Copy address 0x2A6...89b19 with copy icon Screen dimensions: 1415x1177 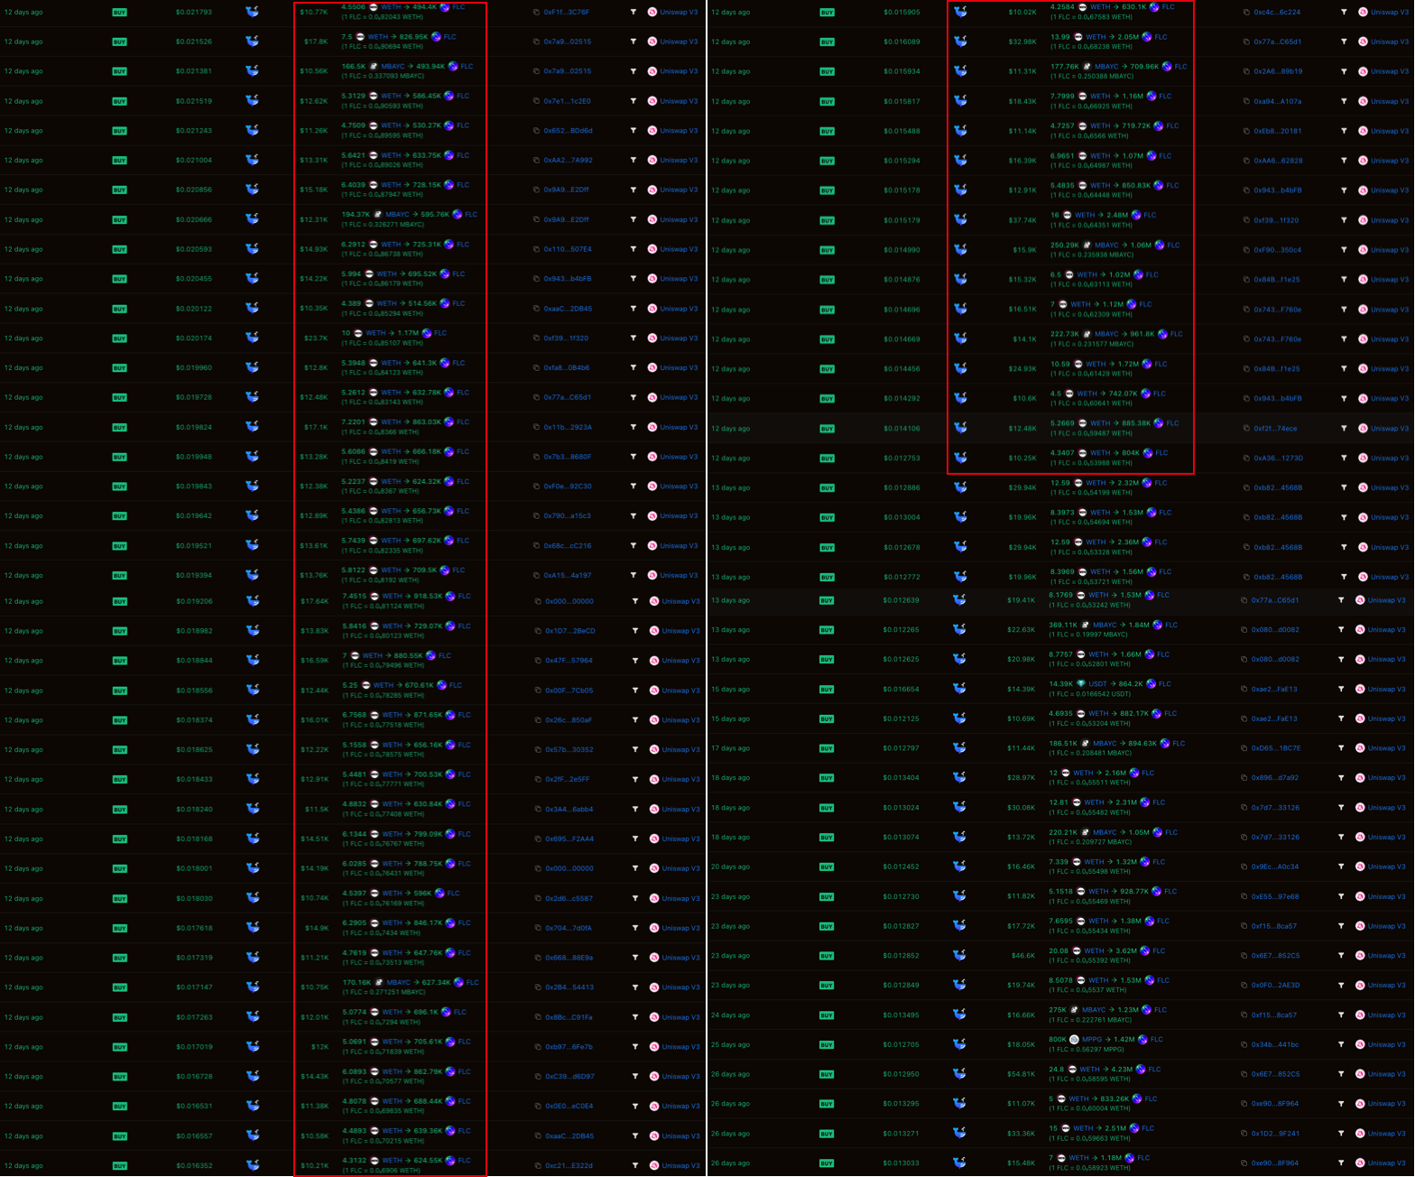click(1245, 71)
